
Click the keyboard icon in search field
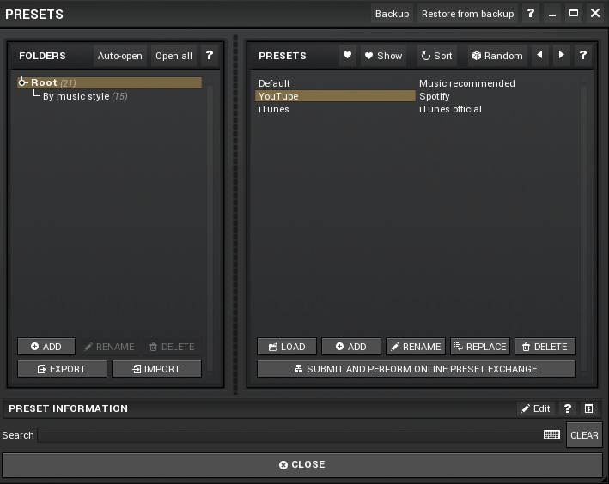tap(551, 435)
